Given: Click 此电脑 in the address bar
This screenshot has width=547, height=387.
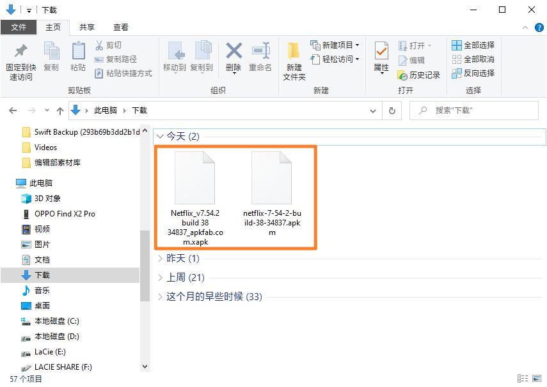Looking at the screenshot, I should point(106,110).
